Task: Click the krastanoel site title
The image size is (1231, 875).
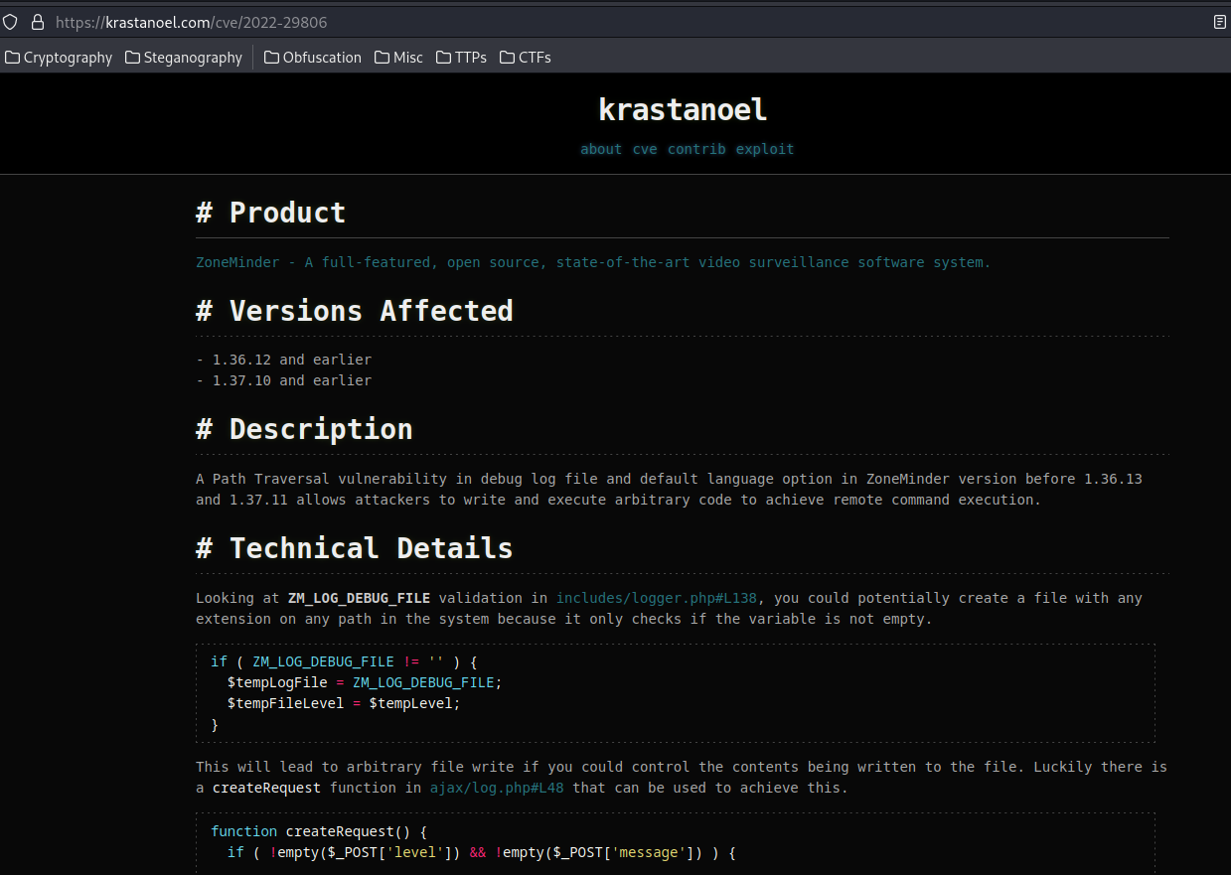Action: (x=683, y=109)
